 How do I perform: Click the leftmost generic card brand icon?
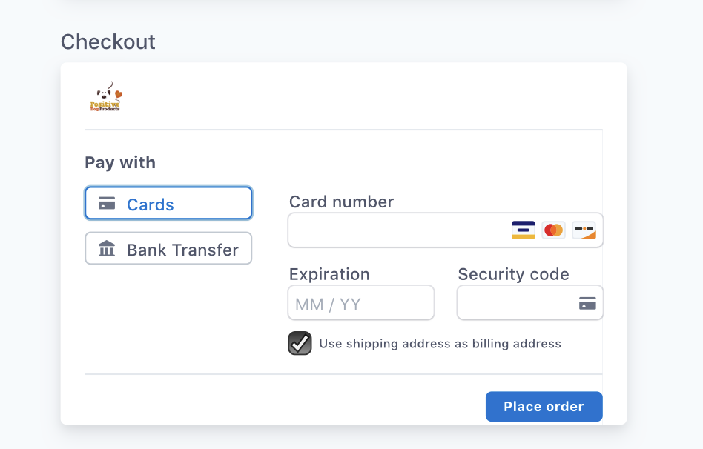click(524, 230)
